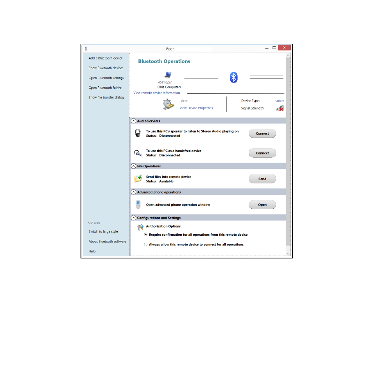Click the authorization options keys icon

tap(140, 227)
